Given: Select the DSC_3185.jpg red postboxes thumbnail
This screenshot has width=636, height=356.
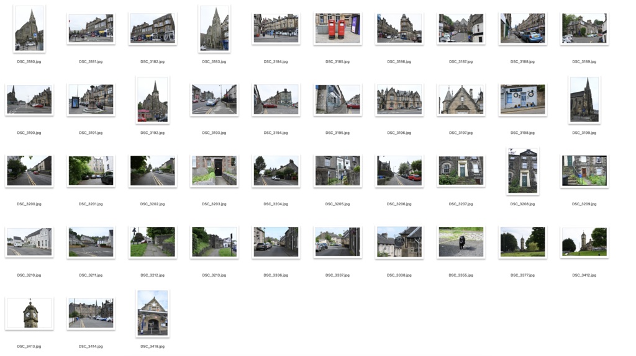Looking at the screenshot, I should pyautogui.click(x=337, y=29).
